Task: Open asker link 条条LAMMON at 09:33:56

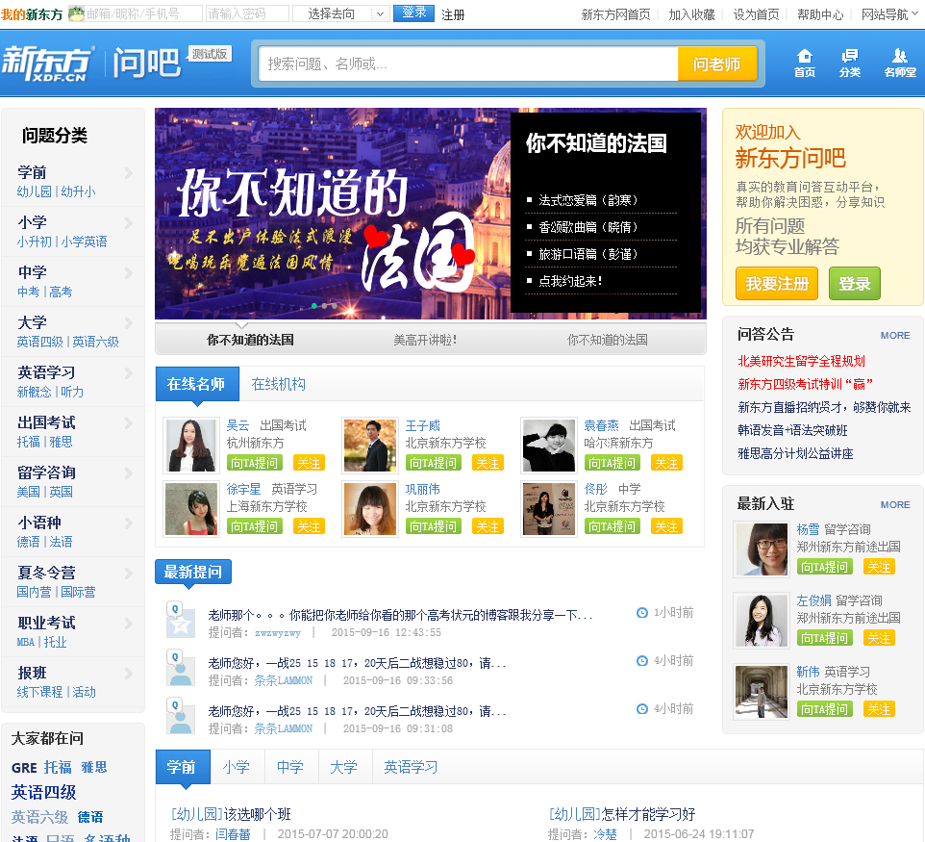Action: 283,680
